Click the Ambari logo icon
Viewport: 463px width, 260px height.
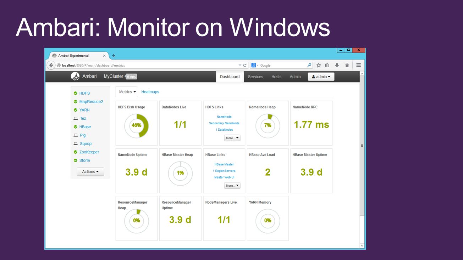75,77
